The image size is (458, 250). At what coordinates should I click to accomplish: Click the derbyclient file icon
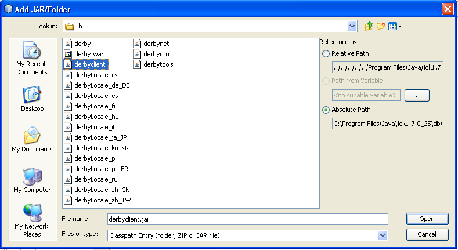pos(68,64)
